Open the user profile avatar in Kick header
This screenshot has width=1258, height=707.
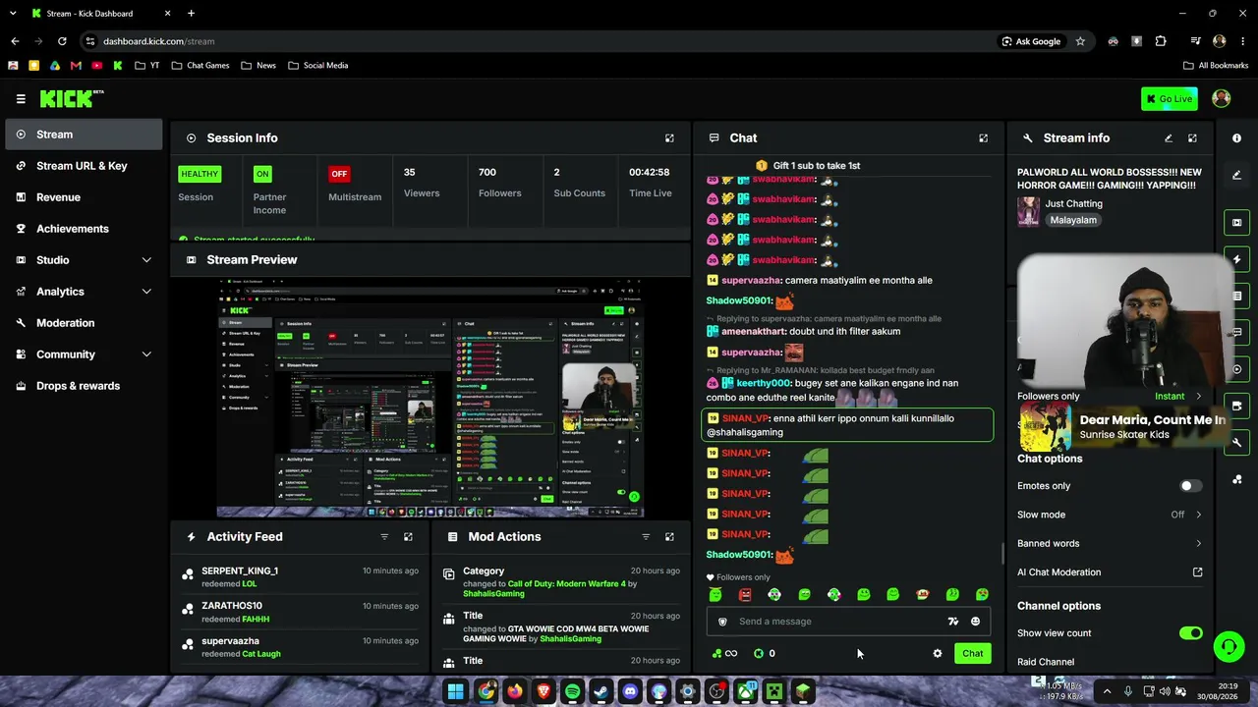[x=1222, y=98]
